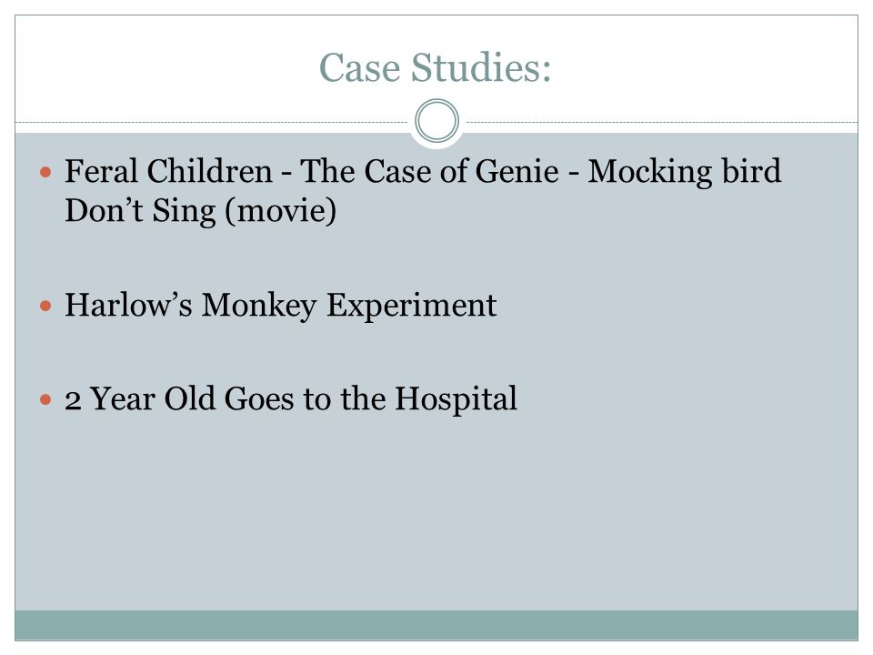Select the 'Feral Children' text
Viewport: 873px width, 655px height.
click(169, 171)
